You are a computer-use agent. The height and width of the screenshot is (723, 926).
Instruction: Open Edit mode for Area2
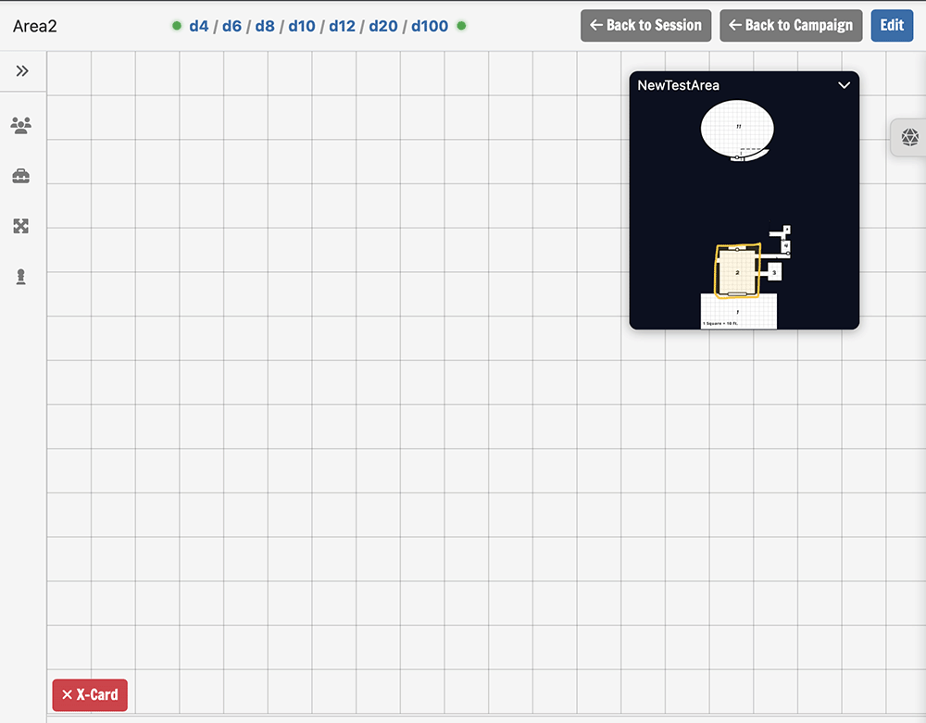[892, 25]
